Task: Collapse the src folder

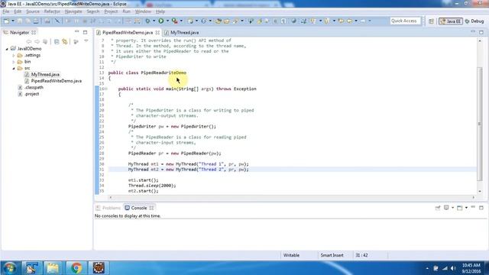Action: pos(14,68)
